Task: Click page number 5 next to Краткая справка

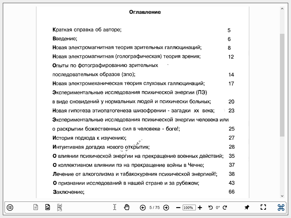Action: point(229,30)
